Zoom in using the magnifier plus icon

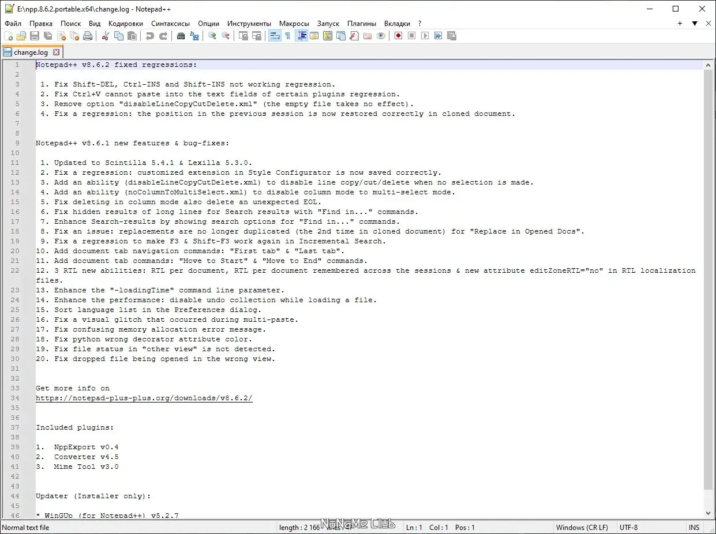coord(212,36)
